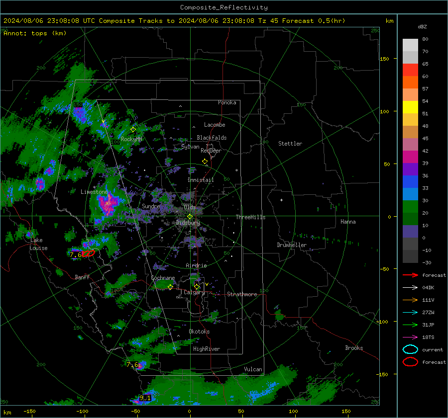Click the Banff label
Screen dimensions: 448x418
(82, 277)
